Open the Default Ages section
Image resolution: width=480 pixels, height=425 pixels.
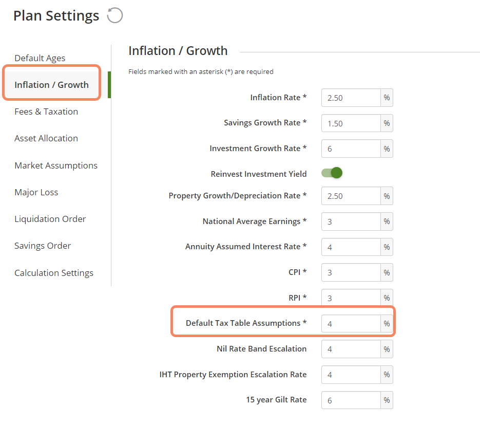coord(40,58)
